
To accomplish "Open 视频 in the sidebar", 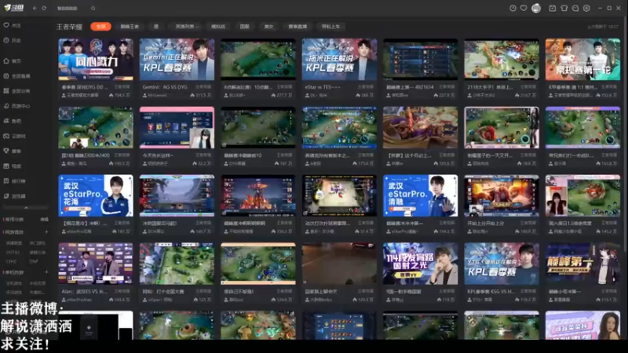I will (13, 166).
